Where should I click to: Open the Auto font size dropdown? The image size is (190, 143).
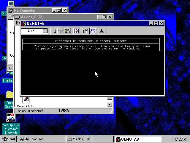[x=45, y=31]
